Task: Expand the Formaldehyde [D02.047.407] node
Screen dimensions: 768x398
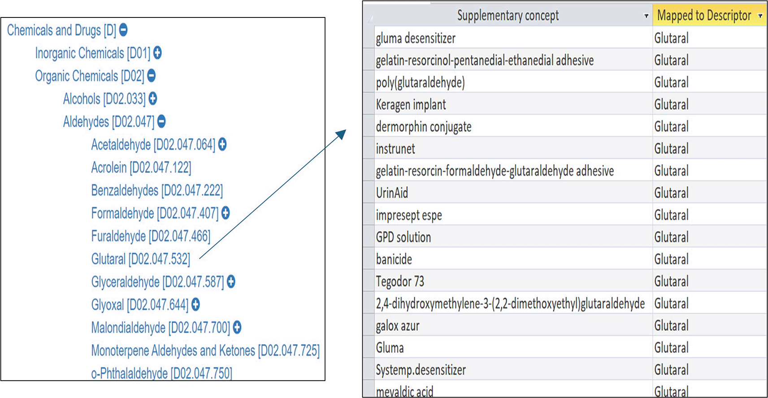Action: coord(226,213)
